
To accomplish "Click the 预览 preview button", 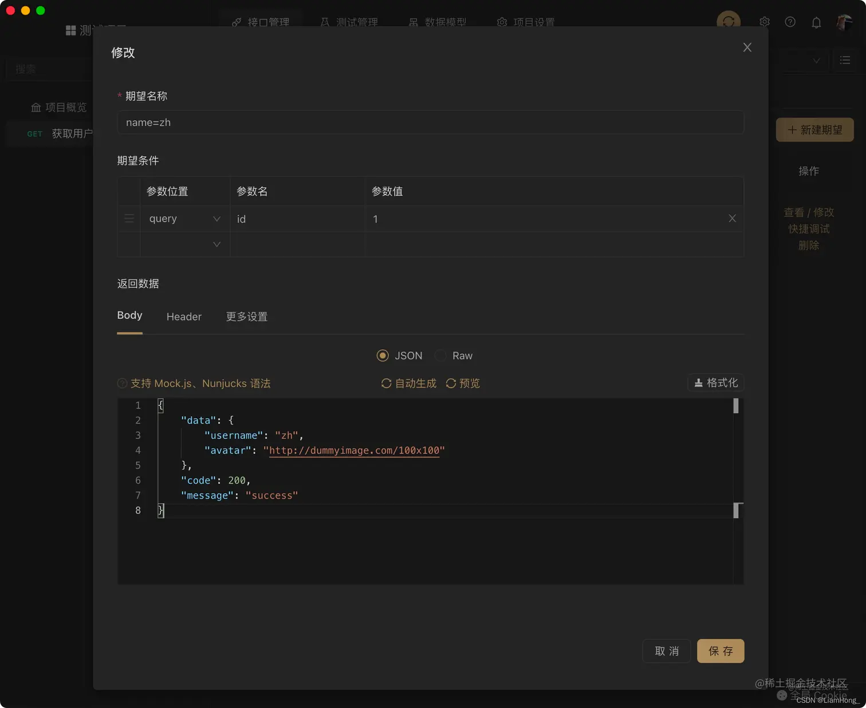I will [x=463, y=383].
